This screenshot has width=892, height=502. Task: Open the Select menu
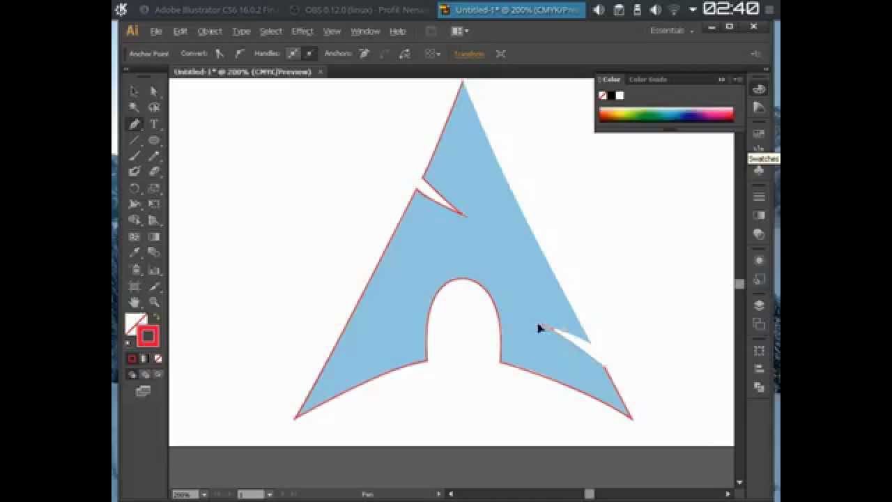pos(271,31)
